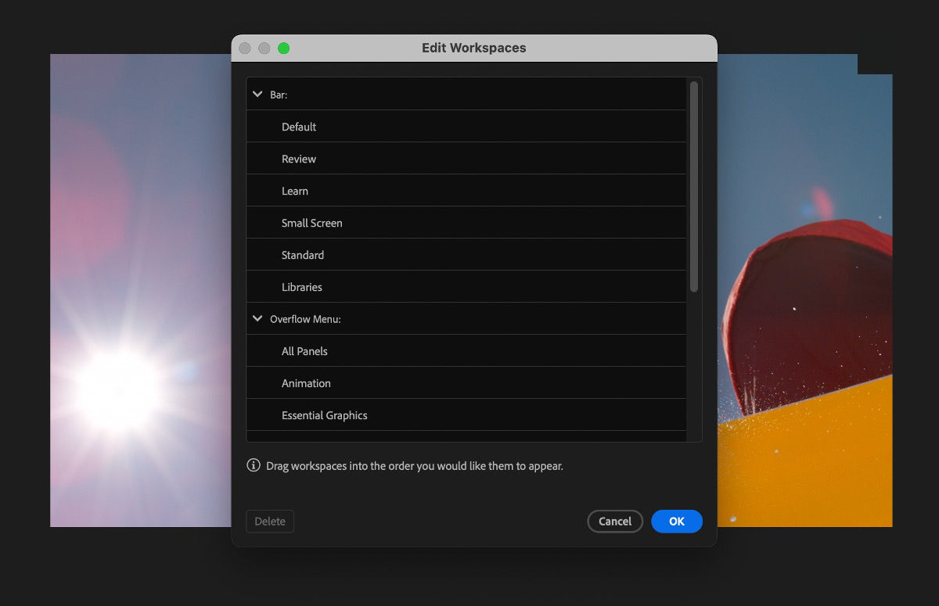
Task: Click the info icon beside the drag instruction
Action: (252, 464)
